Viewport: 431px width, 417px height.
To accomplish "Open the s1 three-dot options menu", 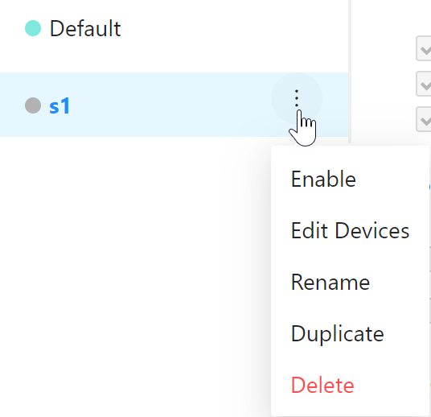I will click(x=297, y=98).
